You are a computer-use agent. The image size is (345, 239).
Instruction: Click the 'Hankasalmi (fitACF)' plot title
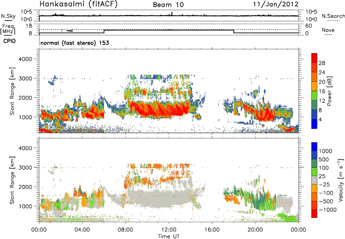coord(78,4)
